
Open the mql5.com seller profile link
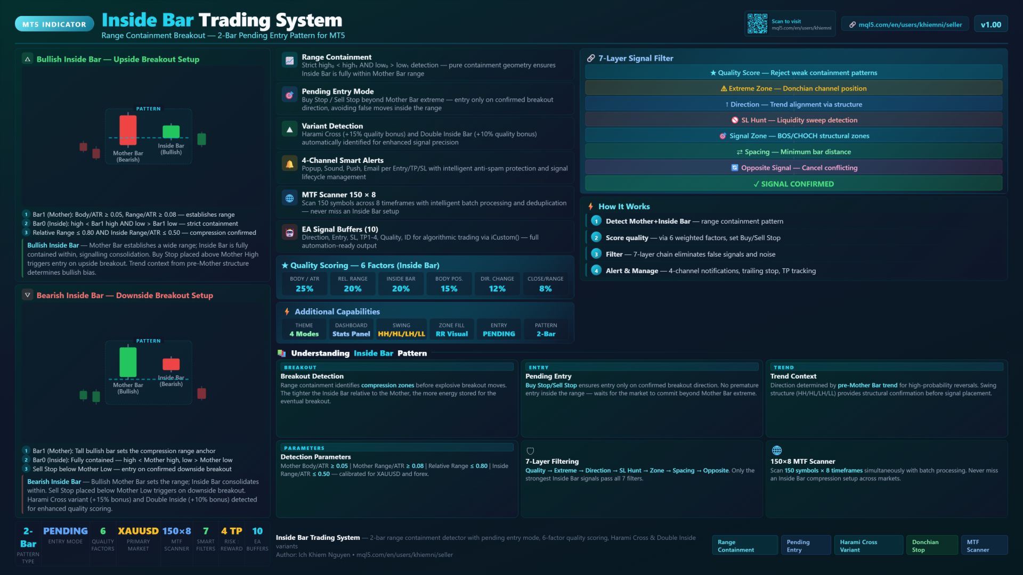pos(905,24)
